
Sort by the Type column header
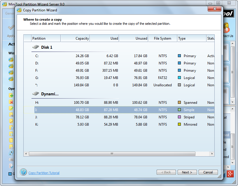point(192,38)
